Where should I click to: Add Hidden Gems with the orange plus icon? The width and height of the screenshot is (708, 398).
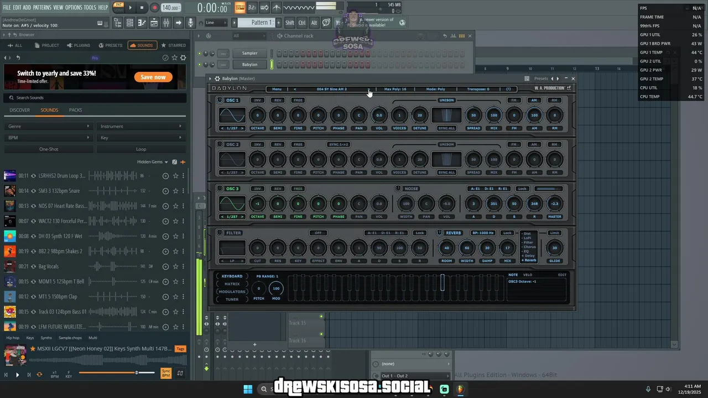[183, 162]
